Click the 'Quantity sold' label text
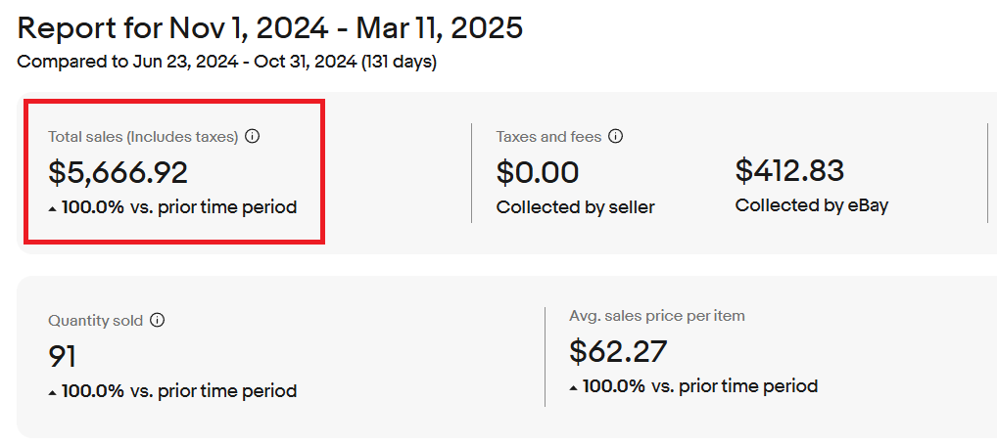997x446 pixels. (95, 320)
